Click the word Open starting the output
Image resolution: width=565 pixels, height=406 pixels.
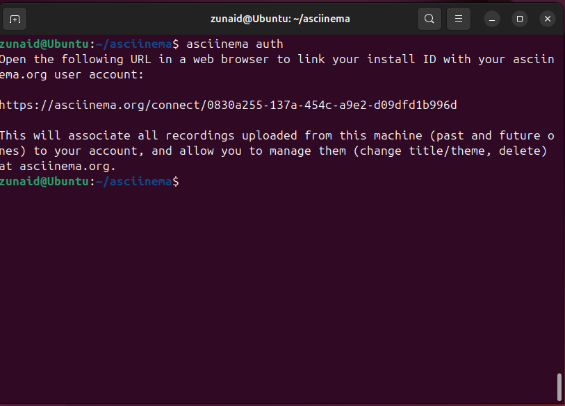[13, 59]
